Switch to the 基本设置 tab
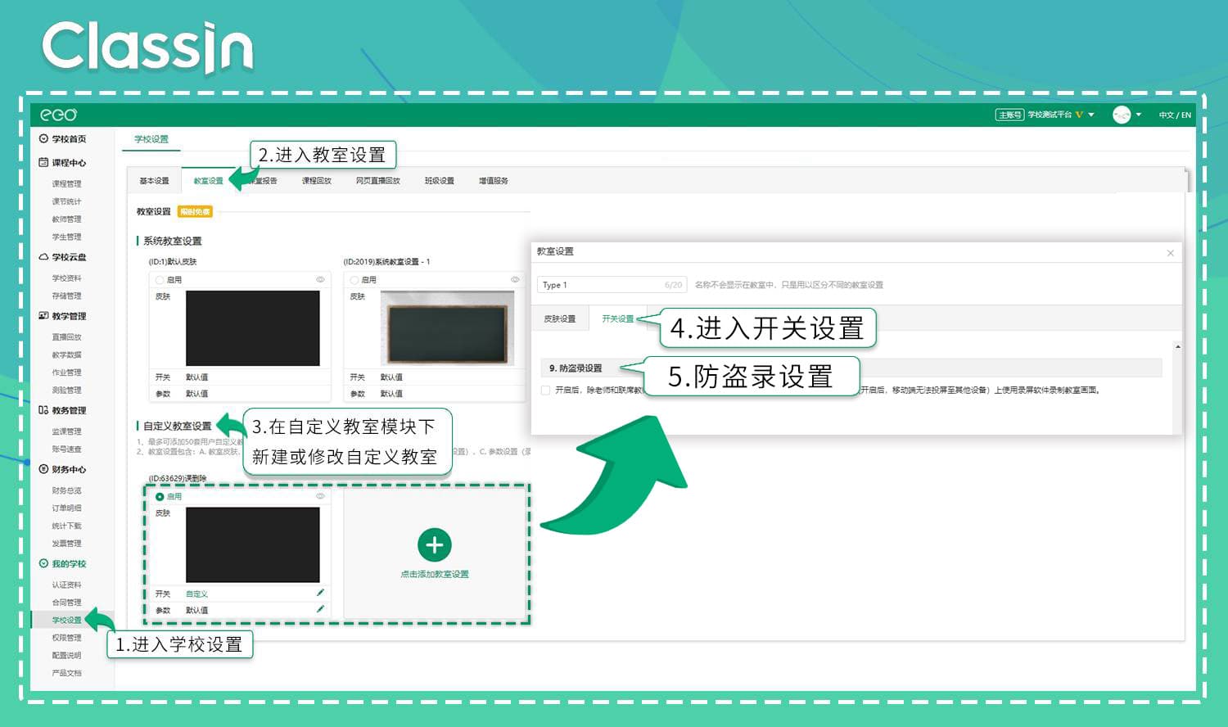The height and width of the screenshot is (727, 1228). (154, 181)
